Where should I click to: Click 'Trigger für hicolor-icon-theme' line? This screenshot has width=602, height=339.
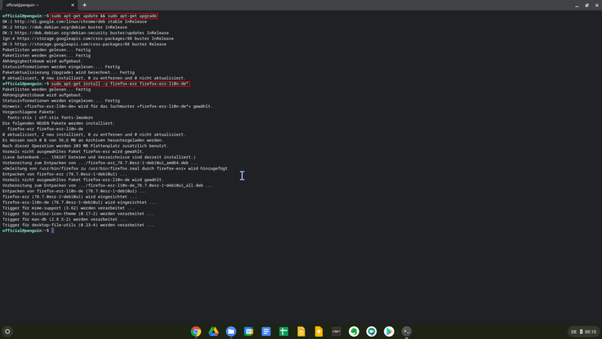(78, 214)
